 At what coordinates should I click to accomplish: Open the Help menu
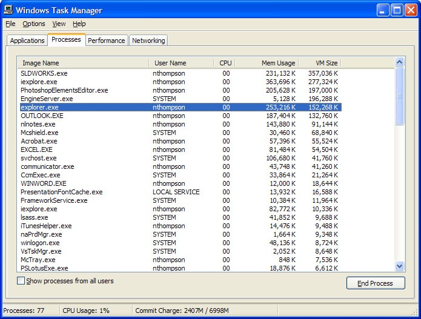[x=79, y=24]
